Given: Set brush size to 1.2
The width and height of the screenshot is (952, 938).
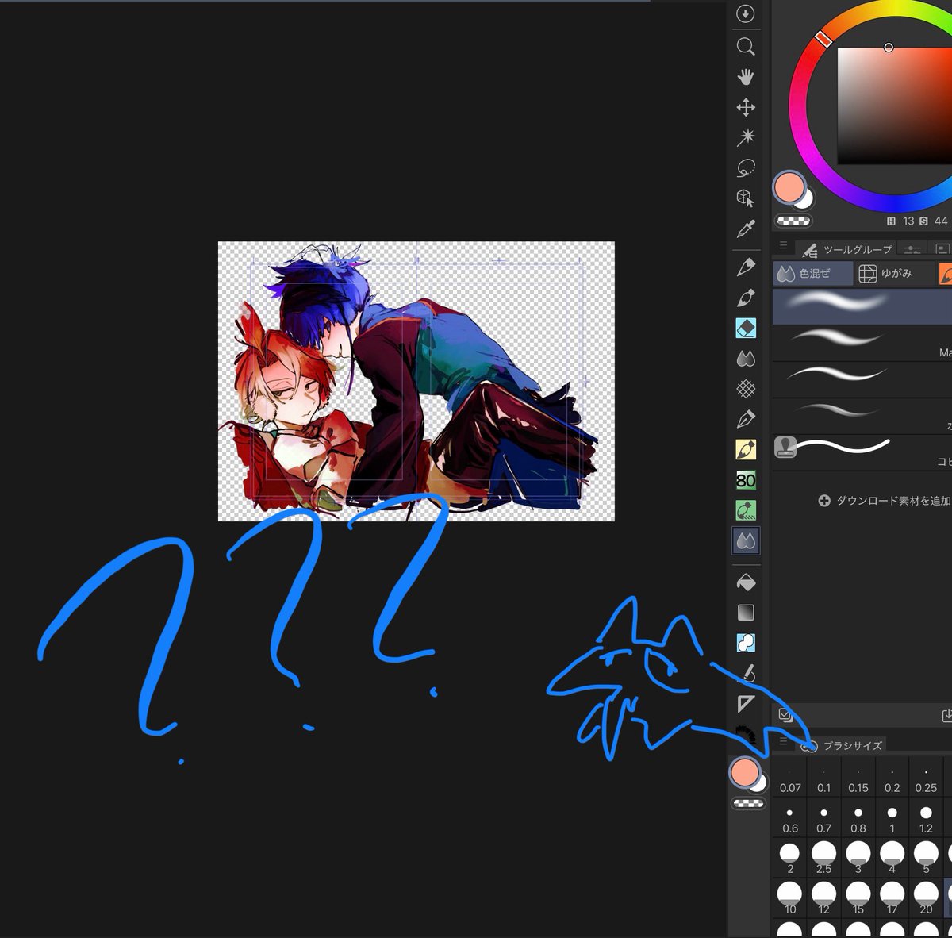Looking at the screenshot, I should [x=926, y=818].
